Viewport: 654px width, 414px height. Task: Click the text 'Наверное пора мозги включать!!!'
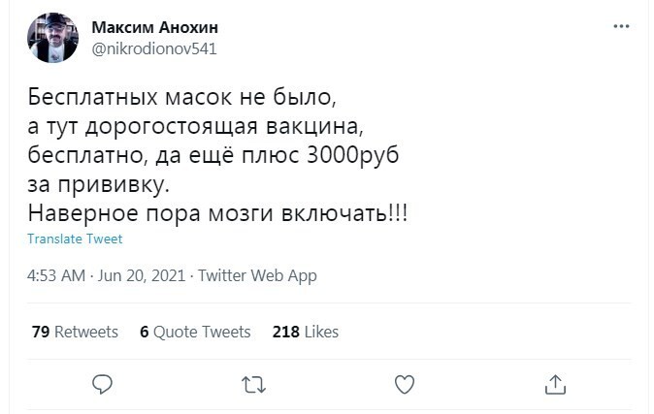click(x=217, y=212)
